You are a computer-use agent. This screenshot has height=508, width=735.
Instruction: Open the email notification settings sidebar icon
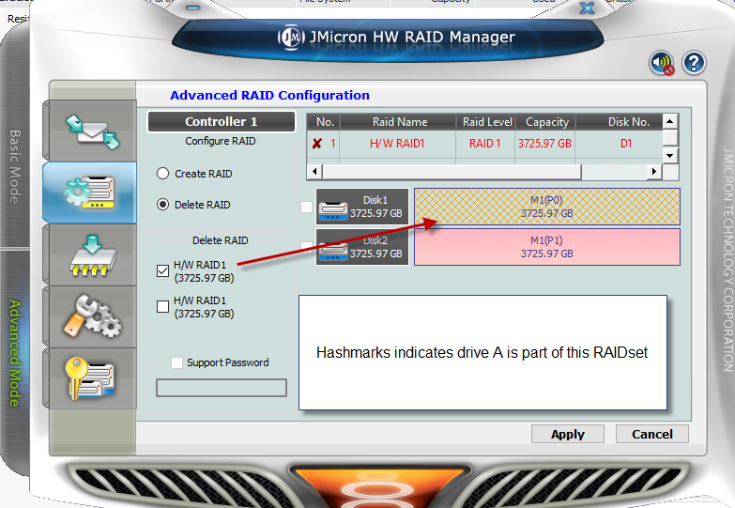point(92,131)
